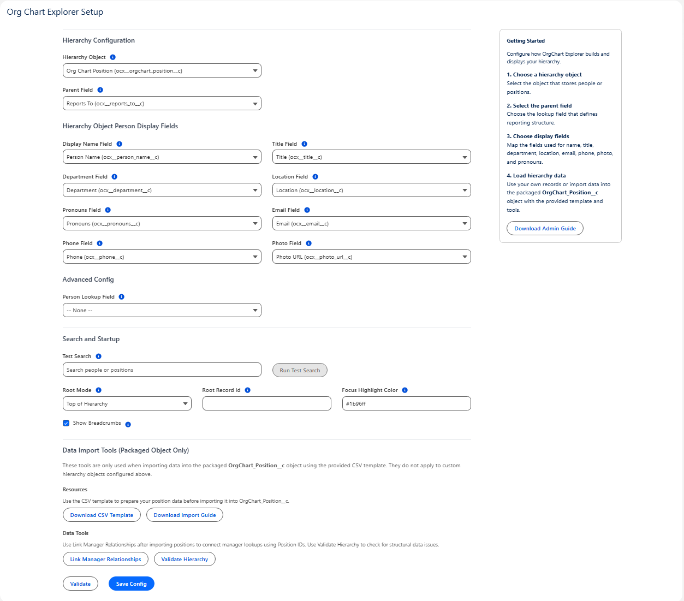Open the Title Field dropdown
Screen dimensions: 684x601
point(372,157)
